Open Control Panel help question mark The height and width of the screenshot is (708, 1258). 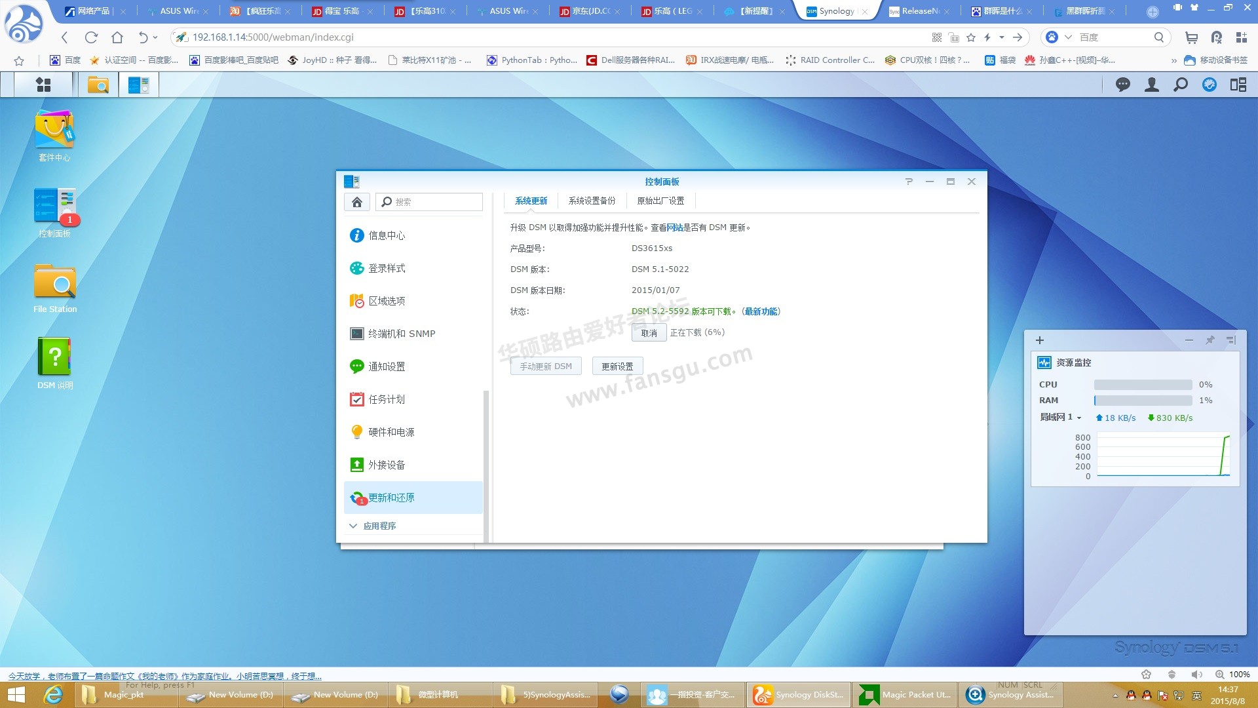point(909,182)
